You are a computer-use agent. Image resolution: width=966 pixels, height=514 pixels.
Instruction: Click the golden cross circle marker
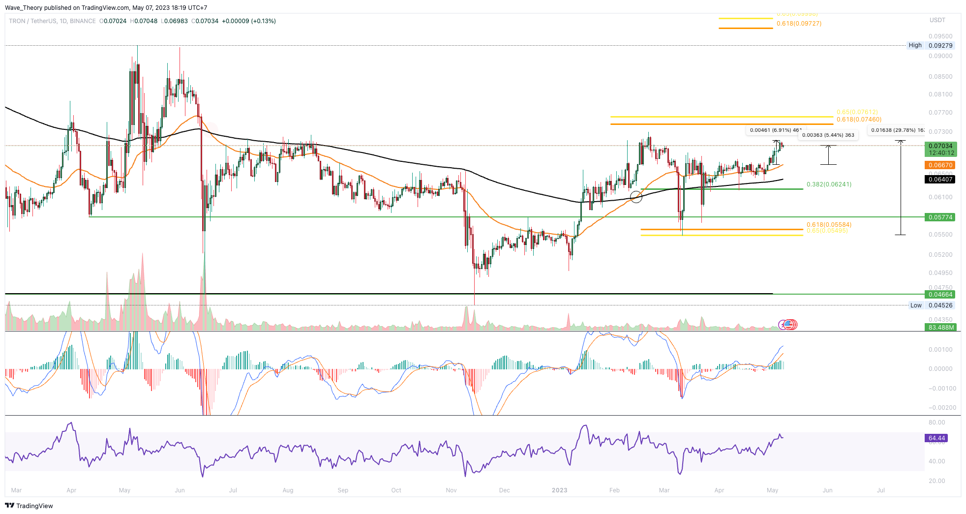click(x=636, y=197)
